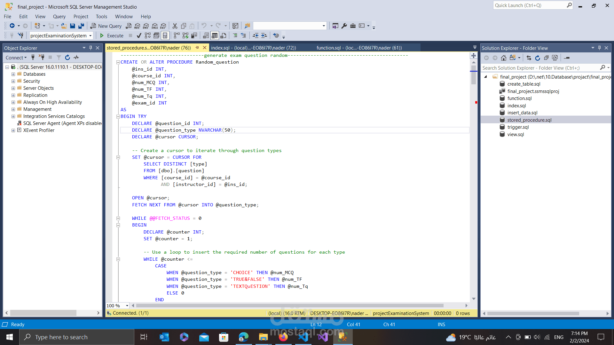Click the Save file icon
614x345 pixels.
coord(73,26)
